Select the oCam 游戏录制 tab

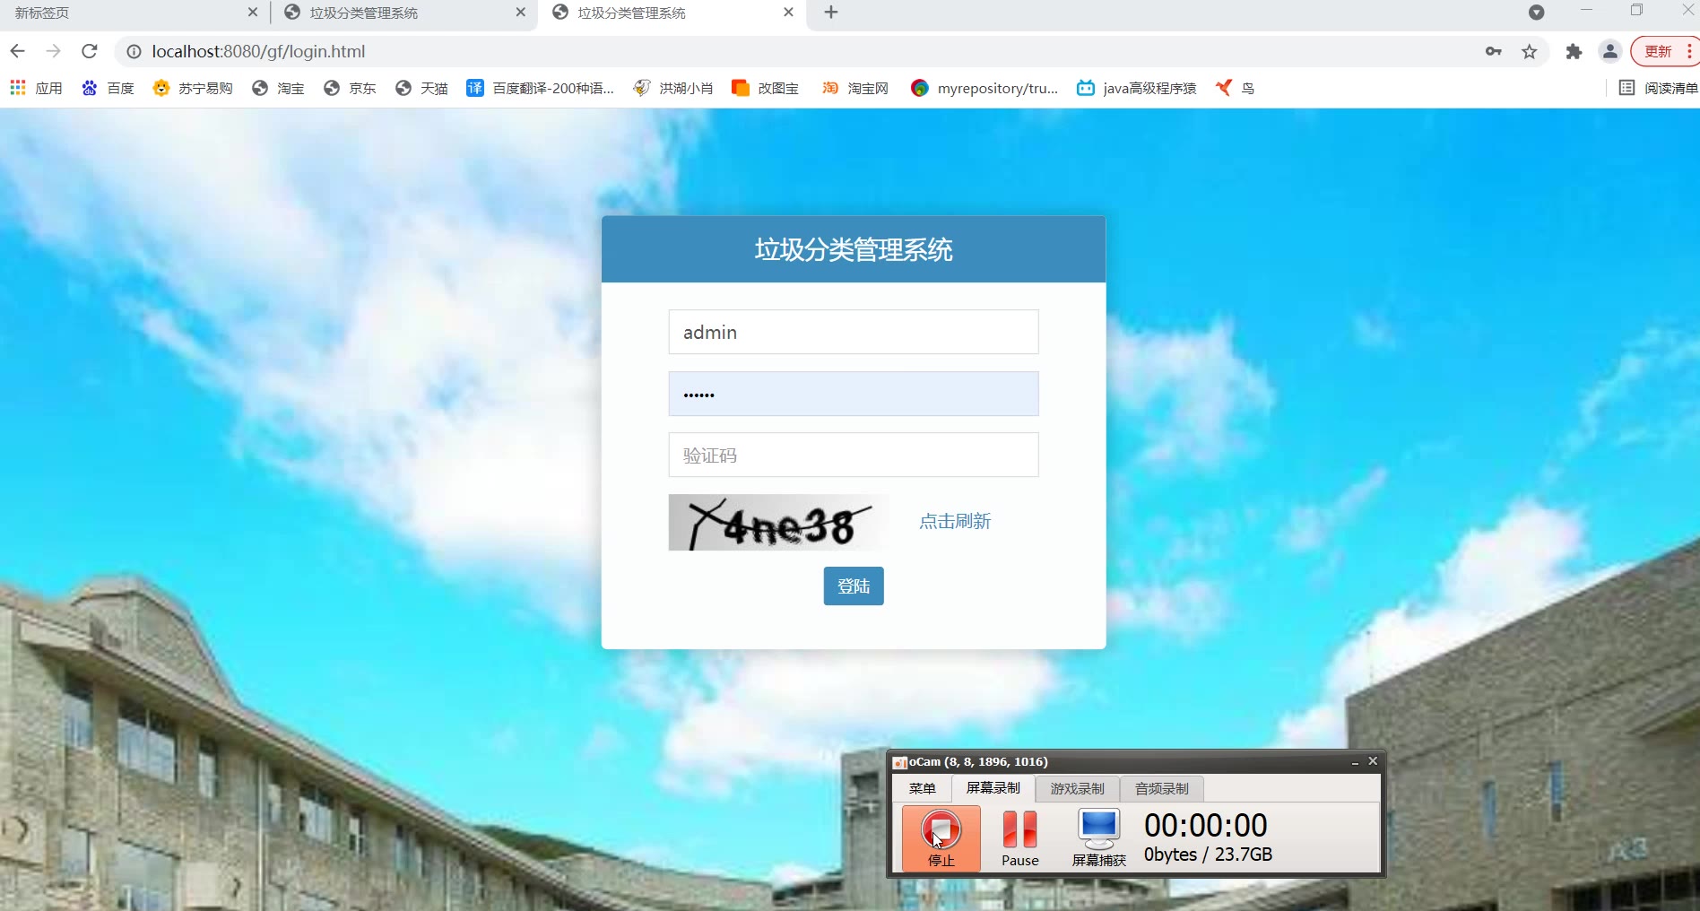[x=1077, y=789]
